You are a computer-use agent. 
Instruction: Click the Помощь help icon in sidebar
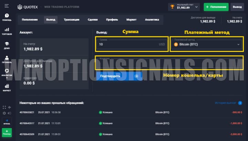coord(7,17)
